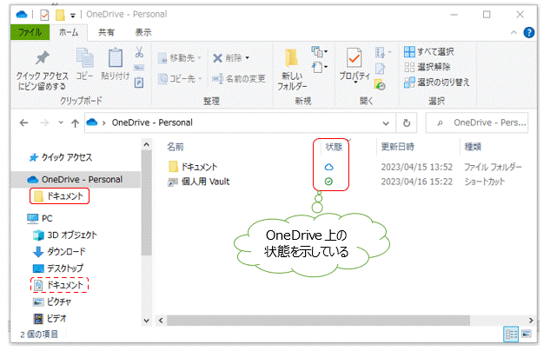Switch to the large icons view layout
The image size is (550, 351).
pyautogui.click(x=527, y=334)
